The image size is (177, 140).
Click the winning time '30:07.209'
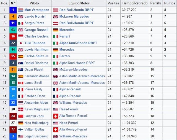pos(129,10)
